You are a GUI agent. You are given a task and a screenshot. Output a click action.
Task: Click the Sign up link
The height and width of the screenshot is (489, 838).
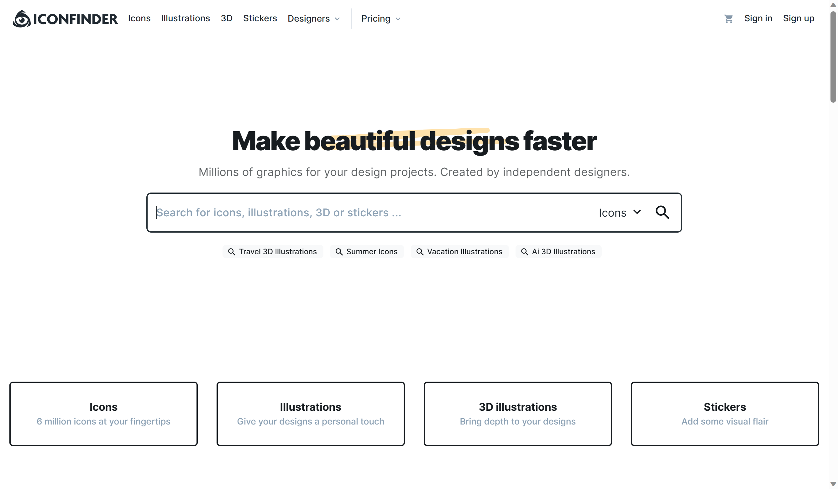click(799, 18)
